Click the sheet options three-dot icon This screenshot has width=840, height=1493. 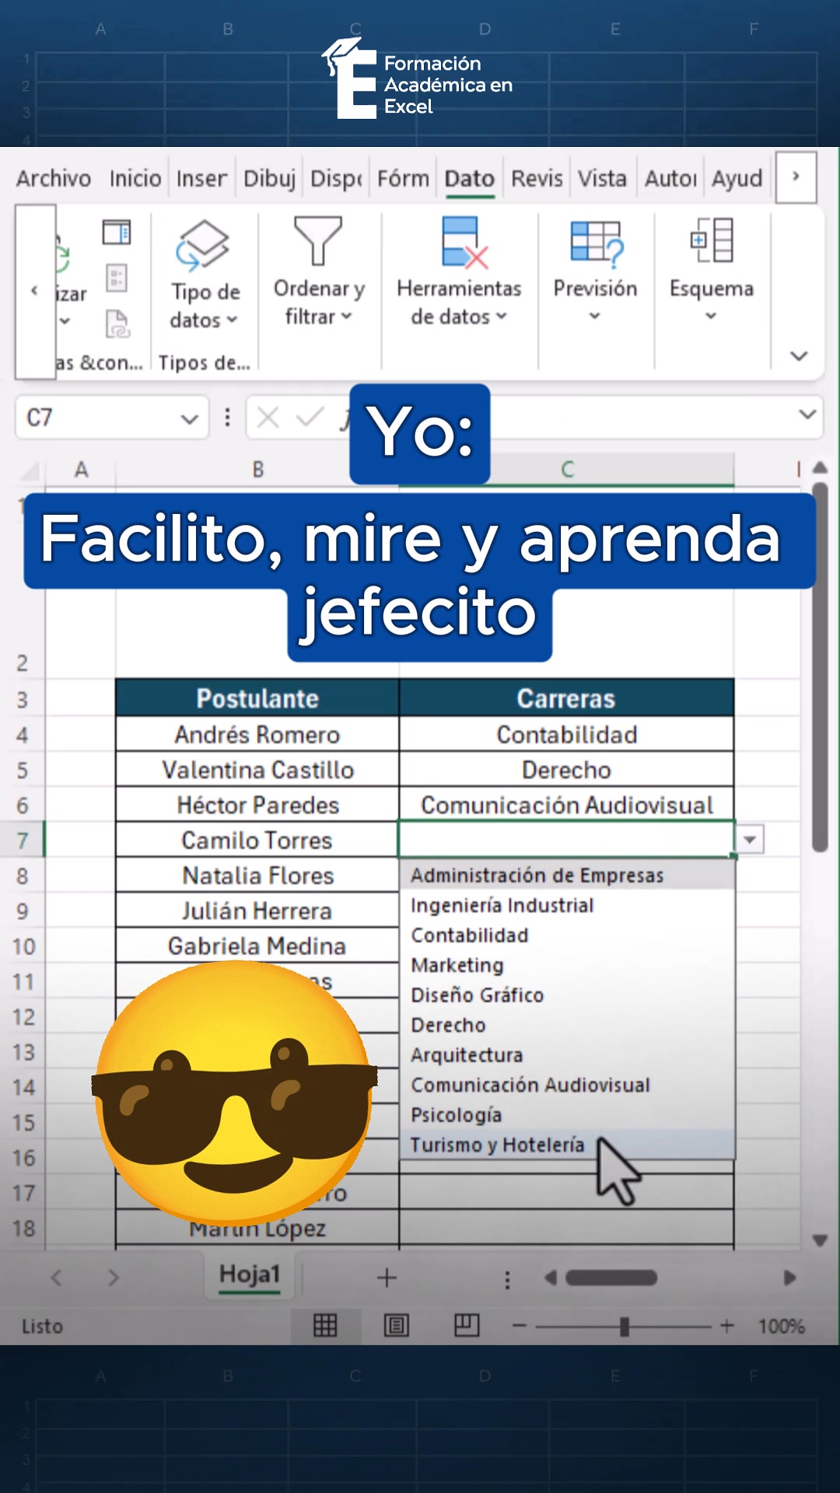(x=507, y=1280)
